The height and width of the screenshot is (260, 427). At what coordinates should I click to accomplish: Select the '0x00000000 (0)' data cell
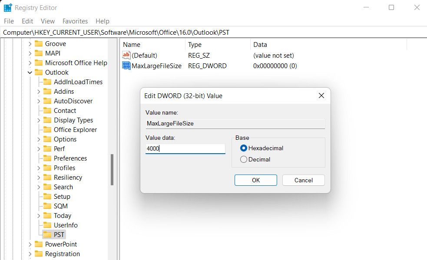tap(275, 66)
